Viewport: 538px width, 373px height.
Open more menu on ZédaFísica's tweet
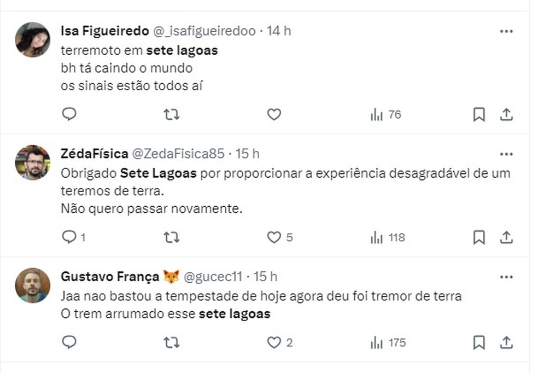coord(506,154)
